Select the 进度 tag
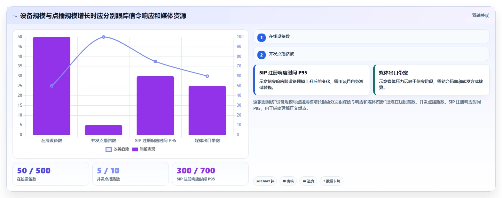 [308, 181]
